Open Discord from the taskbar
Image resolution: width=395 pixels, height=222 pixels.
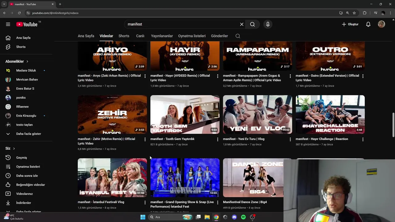tap(234, 217)
